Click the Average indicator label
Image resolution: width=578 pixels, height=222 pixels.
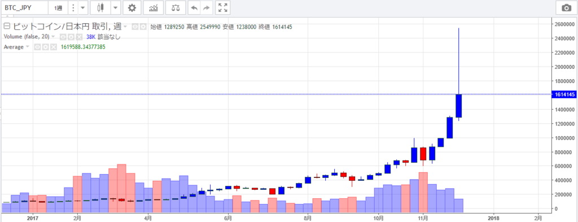(14, 47)
